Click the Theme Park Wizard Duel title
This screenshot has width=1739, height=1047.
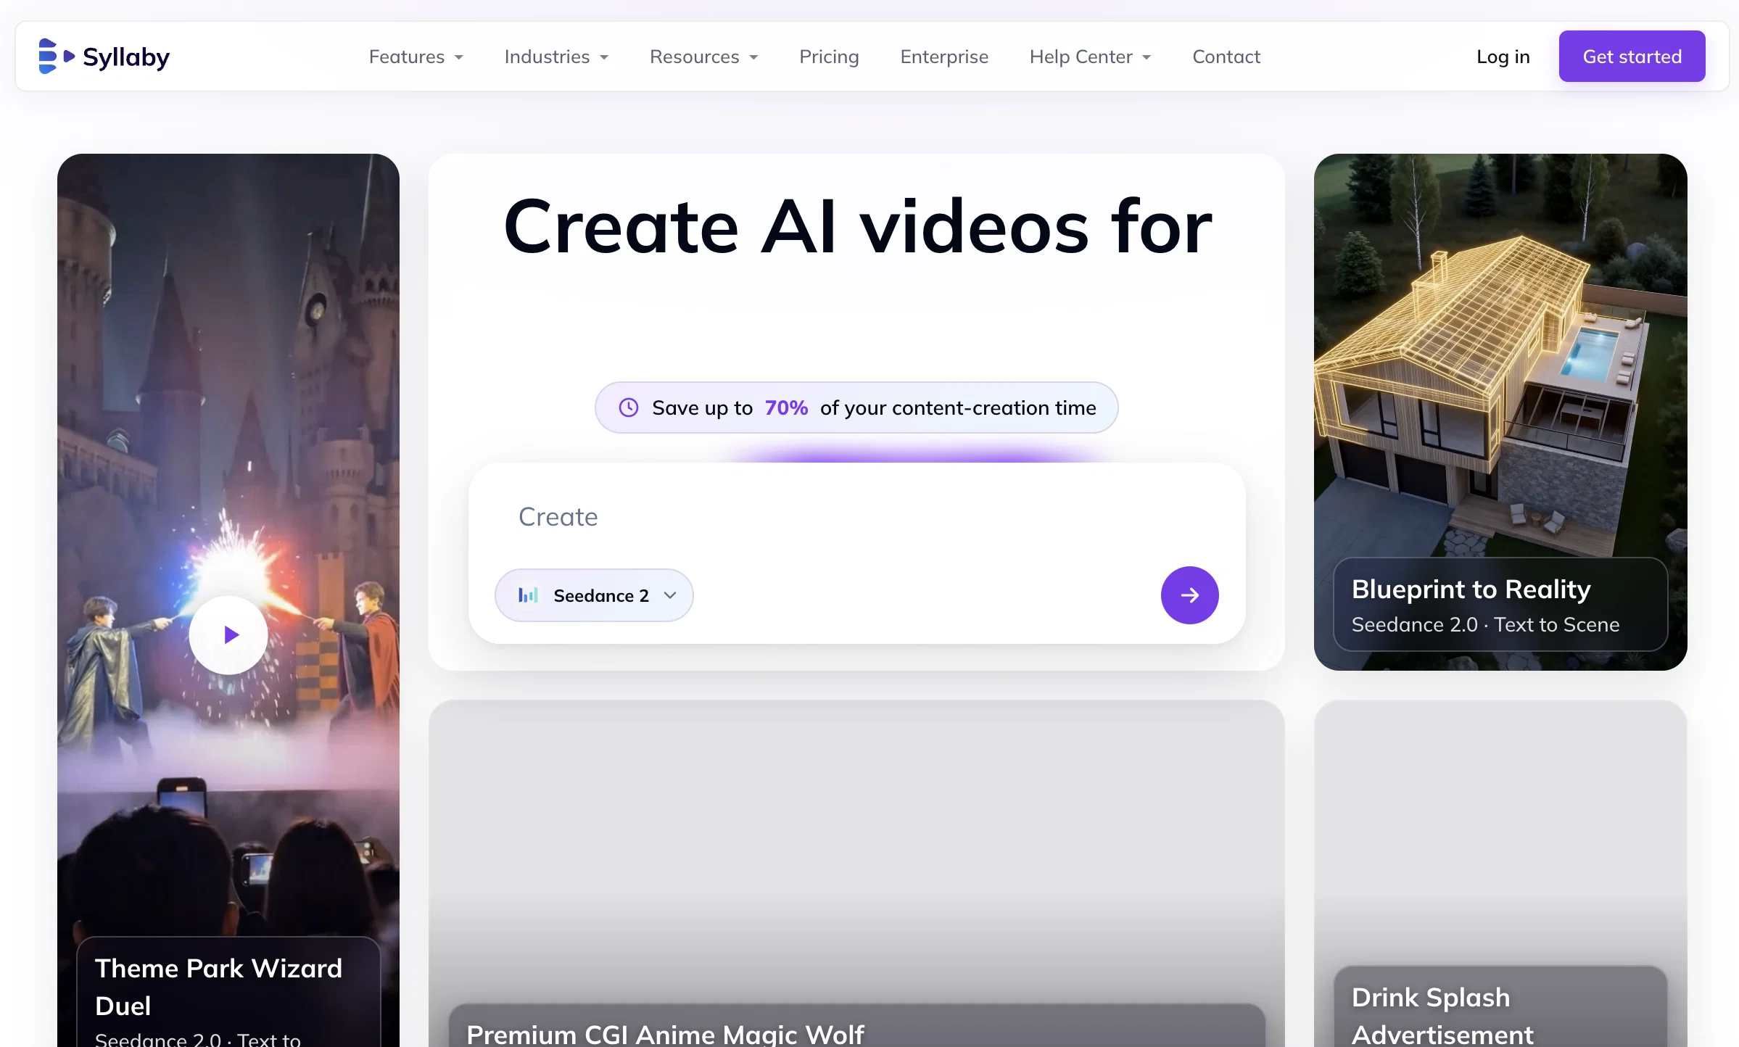(218, 987)
